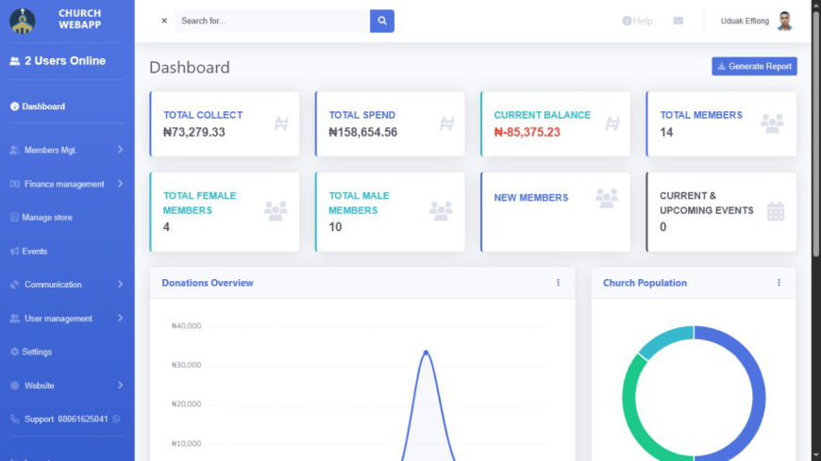This screenshot has width=821, height=461.
Task: Open Donations Overview three-dot menu
Action: point(558,283)
